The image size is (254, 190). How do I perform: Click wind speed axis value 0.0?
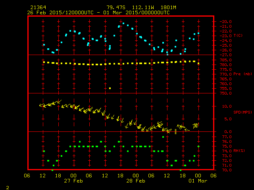tap(228, 132)
